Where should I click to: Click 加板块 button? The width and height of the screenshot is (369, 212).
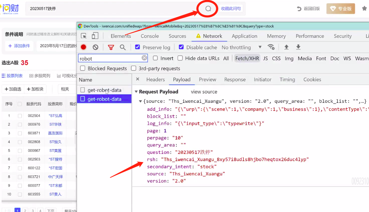tap(35, 89)
